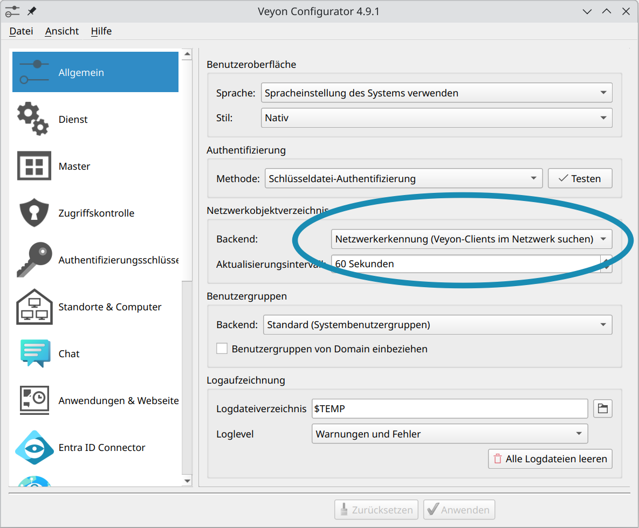Open Standorte & Computer house icon

(x=33, y=307)
